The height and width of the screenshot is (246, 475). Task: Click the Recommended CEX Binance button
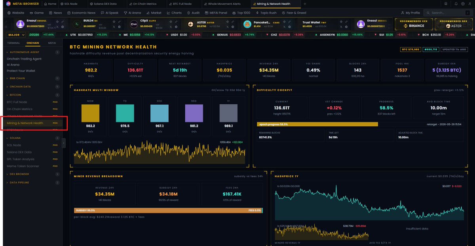414,24
